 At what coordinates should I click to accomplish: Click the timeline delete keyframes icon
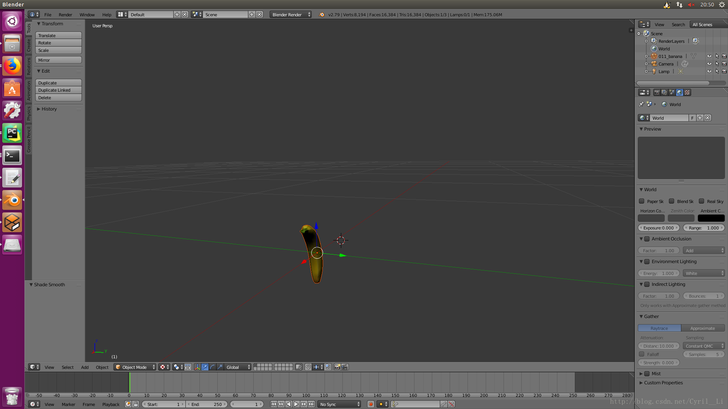pyautogui.click(x=451, y=404)
